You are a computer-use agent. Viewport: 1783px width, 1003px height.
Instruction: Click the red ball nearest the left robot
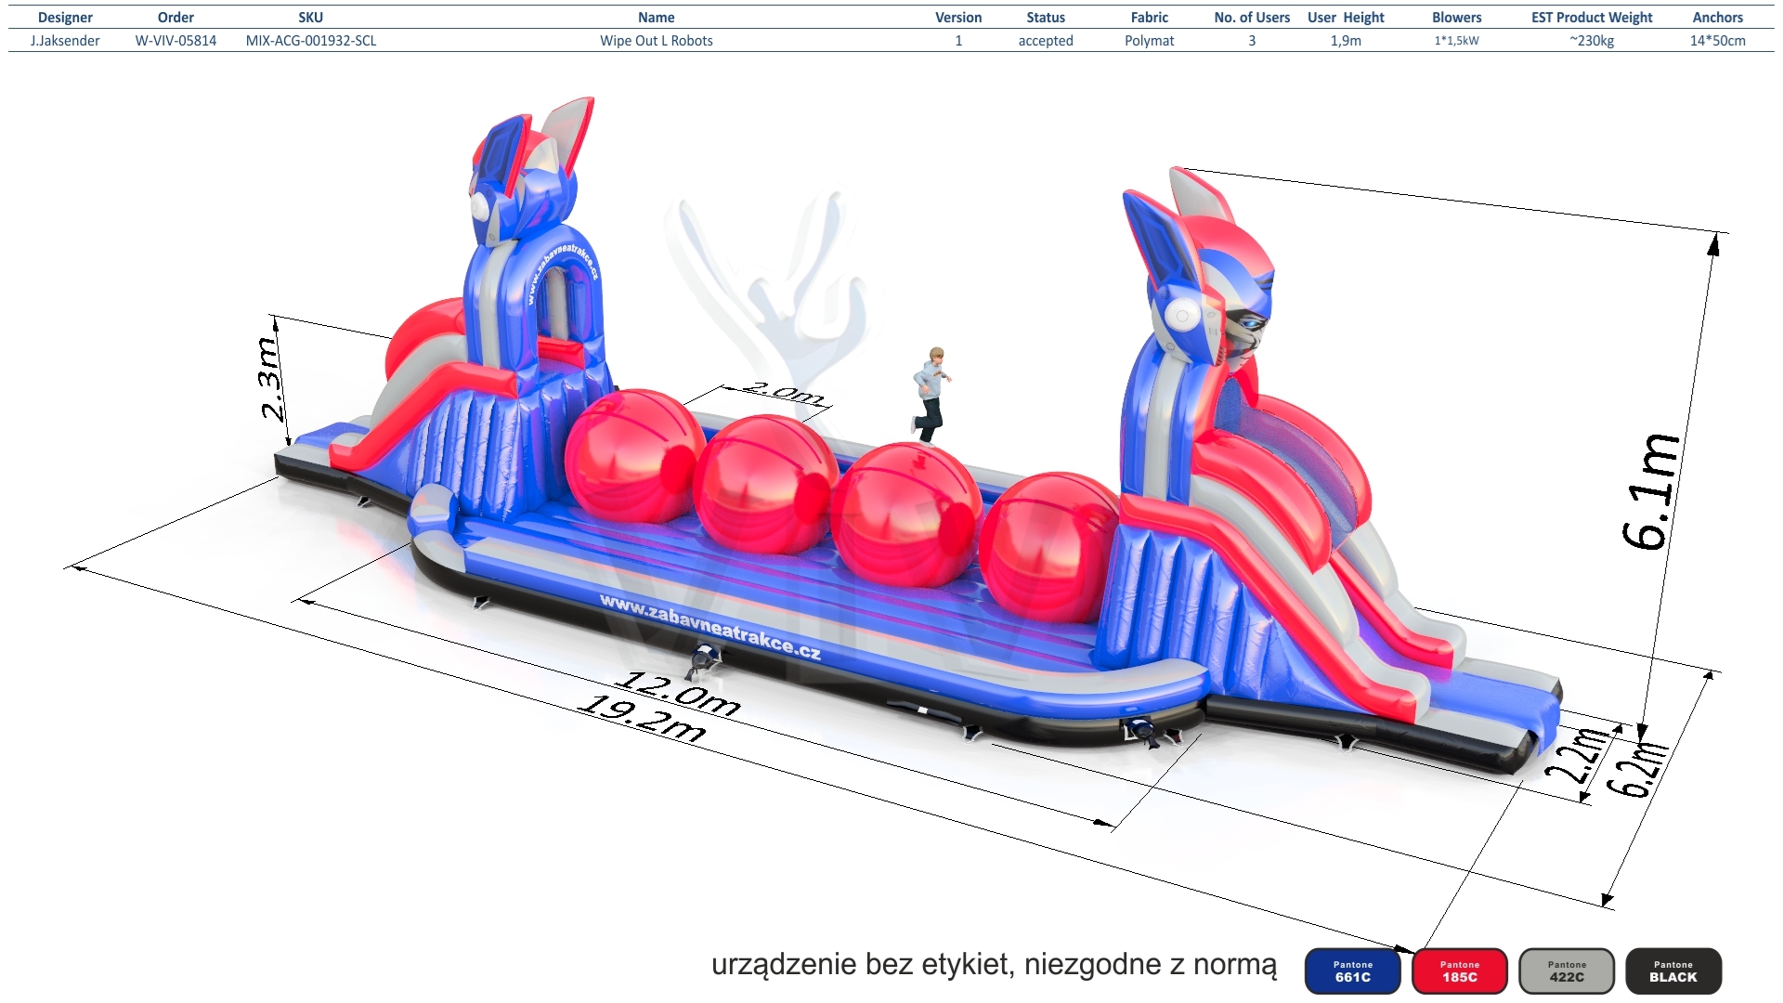pyautogui.click(x=634, y=456)
